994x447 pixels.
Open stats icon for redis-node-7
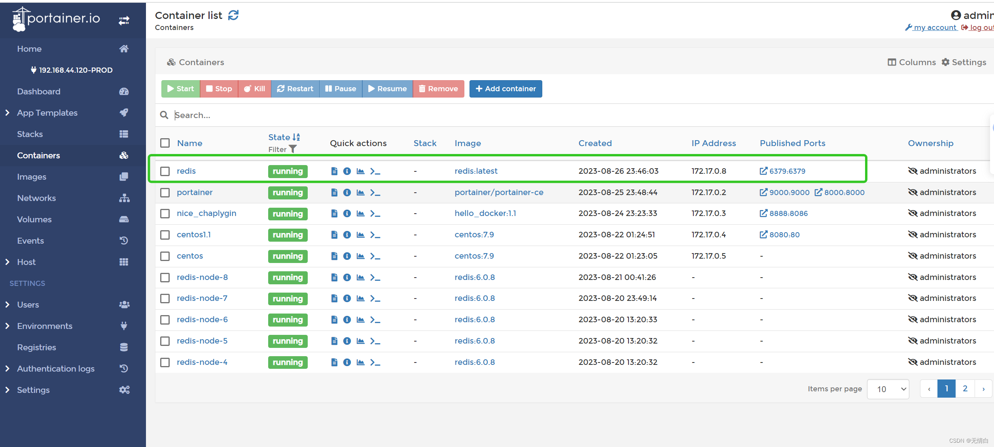pyautogui.click(x=360, y=299)
